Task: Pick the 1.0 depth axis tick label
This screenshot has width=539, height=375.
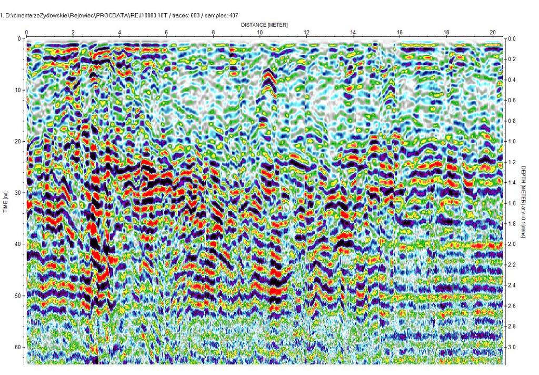Action: pos(512,142)
